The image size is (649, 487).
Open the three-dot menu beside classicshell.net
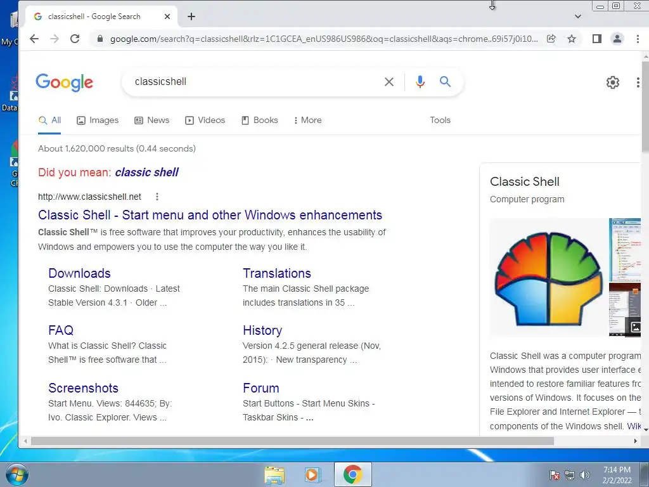[157, 197]
